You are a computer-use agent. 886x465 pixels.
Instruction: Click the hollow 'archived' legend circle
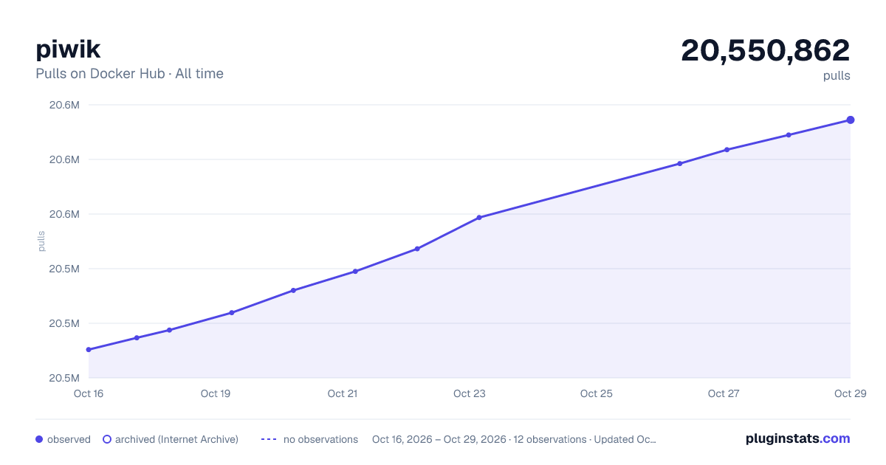point(106,439)
